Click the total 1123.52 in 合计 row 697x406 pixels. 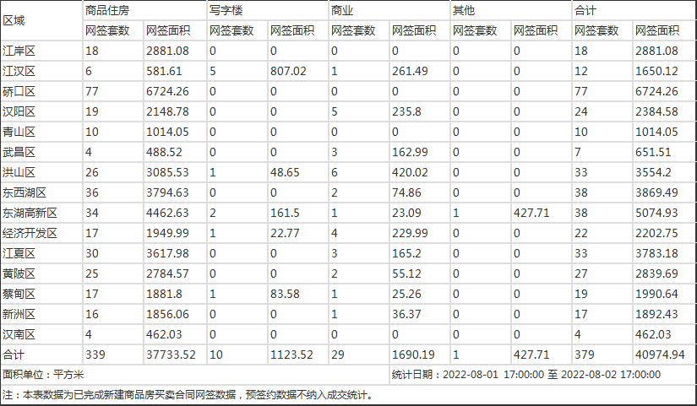pos(291,355)
